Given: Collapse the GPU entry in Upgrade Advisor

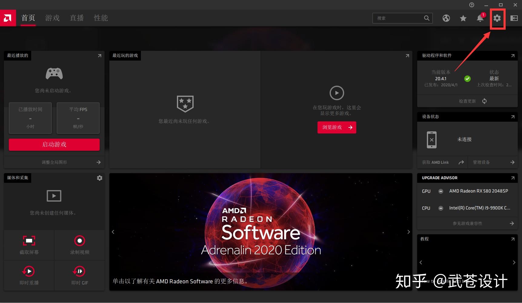Looking at the screenshot, I should point(440,191).
